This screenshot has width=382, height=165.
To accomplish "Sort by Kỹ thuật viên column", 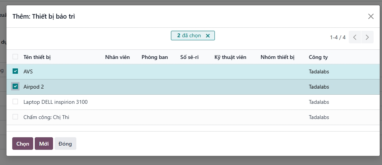I will tap(230, 57).
